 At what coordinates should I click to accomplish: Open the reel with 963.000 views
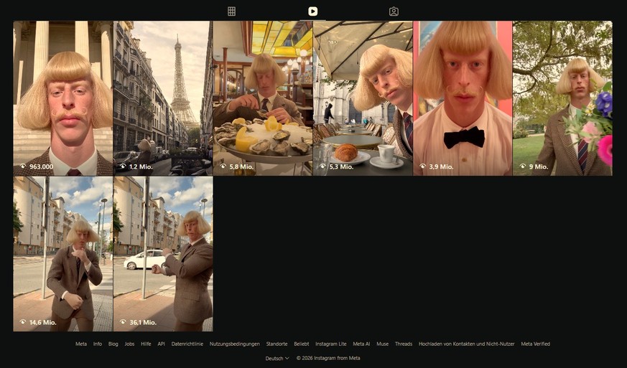coord(62,98)
